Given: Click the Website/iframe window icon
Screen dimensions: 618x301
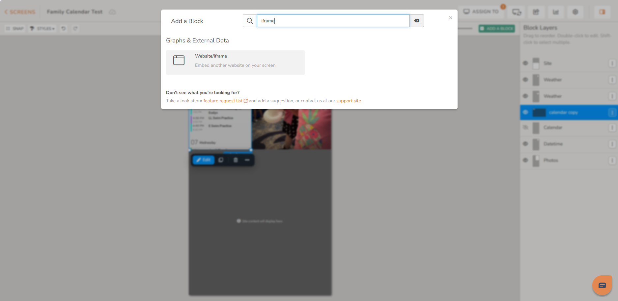Looking at the screenshot, I should pyautogui.click(x=179, y=60).
